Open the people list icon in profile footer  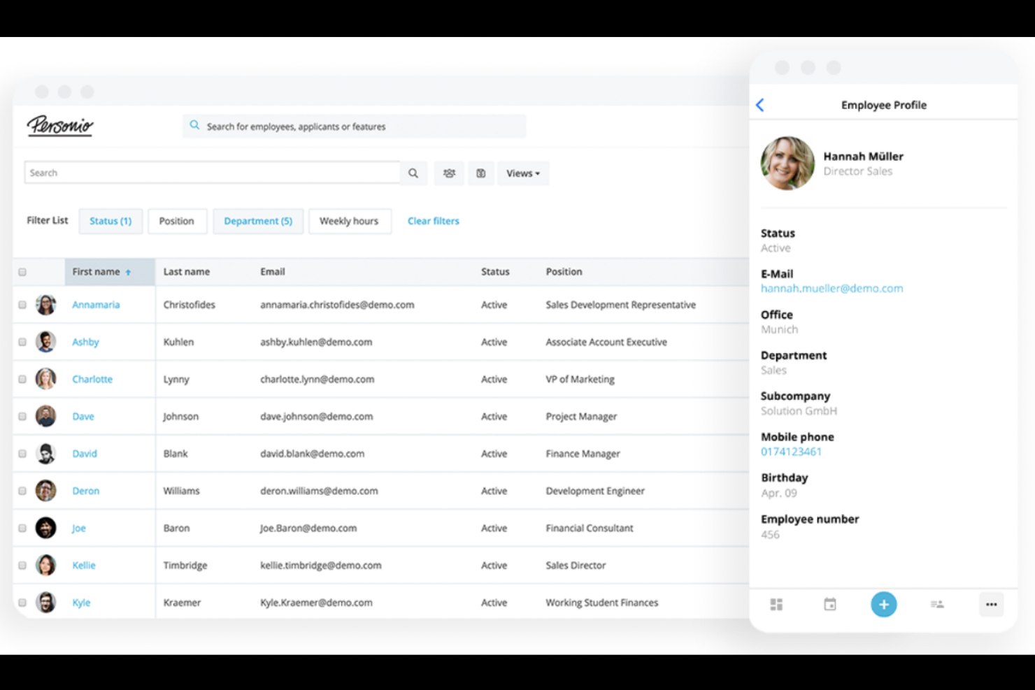[937, 605]
